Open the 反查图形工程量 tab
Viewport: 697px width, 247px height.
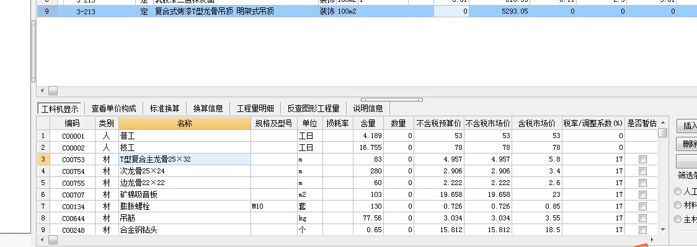pos(313,108)
